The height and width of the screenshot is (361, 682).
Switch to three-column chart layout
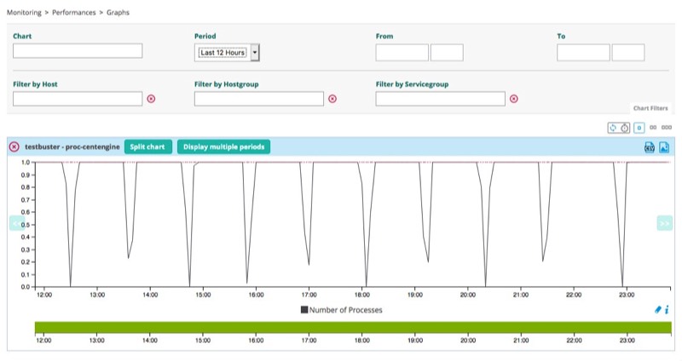[x=666, y=127]
